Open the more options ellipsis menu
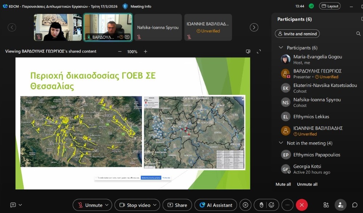Image resolution: width=363 pixels, height=213 pixels. pos(287,205)
